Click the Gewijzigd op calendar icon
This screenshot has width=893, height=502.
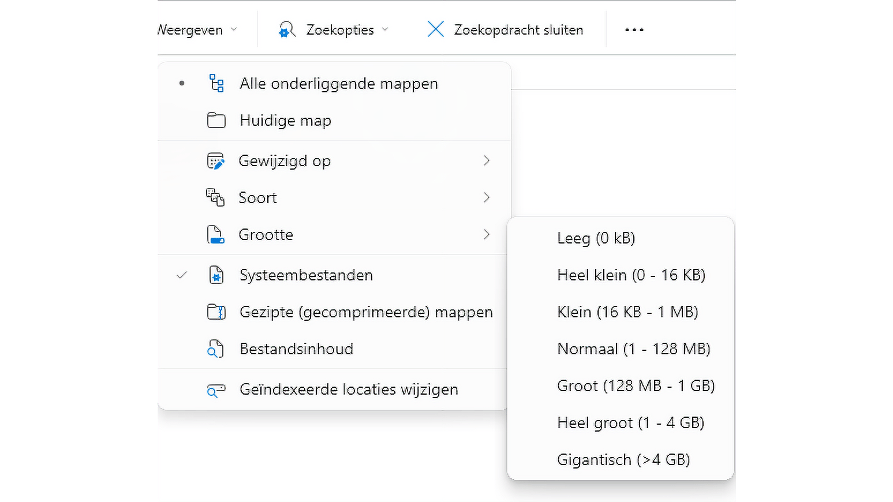point(215,161)
